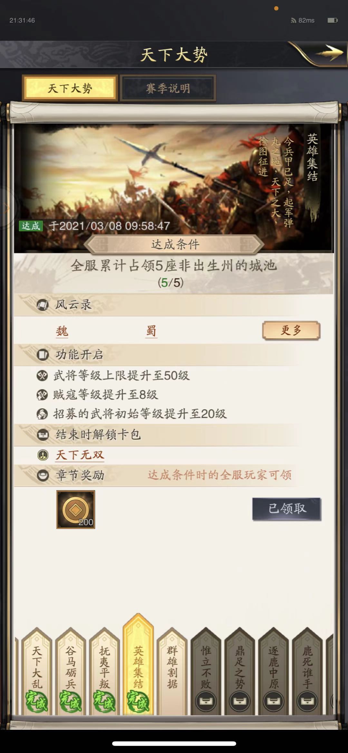Tap the 风云录 book icon
348x753 pixels.
(x=42, y=305)
